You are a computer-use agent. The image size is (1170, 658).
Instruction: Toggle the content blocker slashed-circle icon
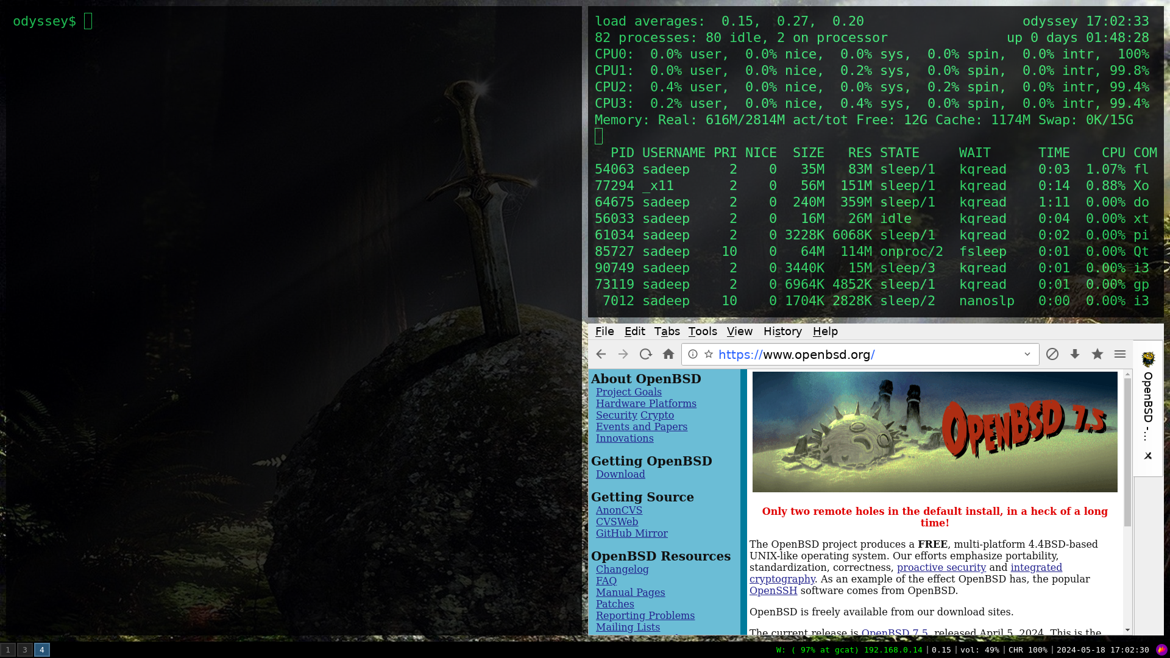click(1052, 354)
